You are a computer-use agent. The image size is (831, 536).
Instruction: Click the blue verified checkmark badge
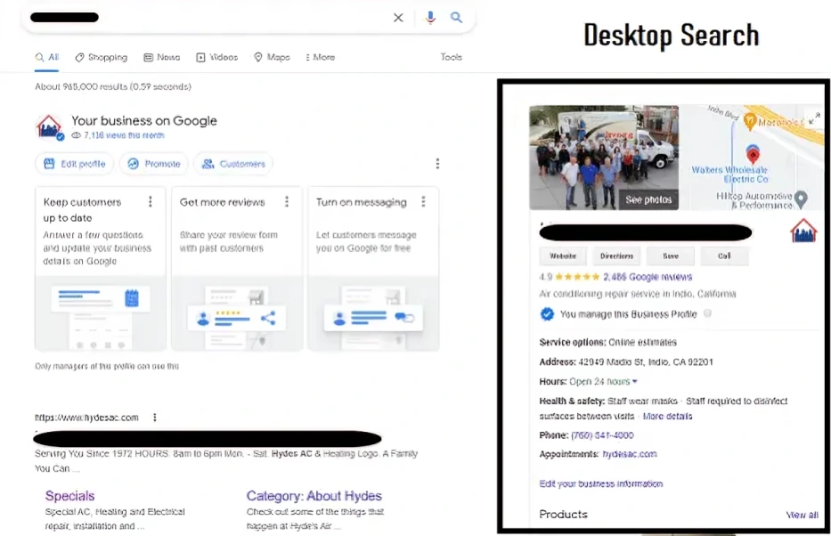click(547, 314)
